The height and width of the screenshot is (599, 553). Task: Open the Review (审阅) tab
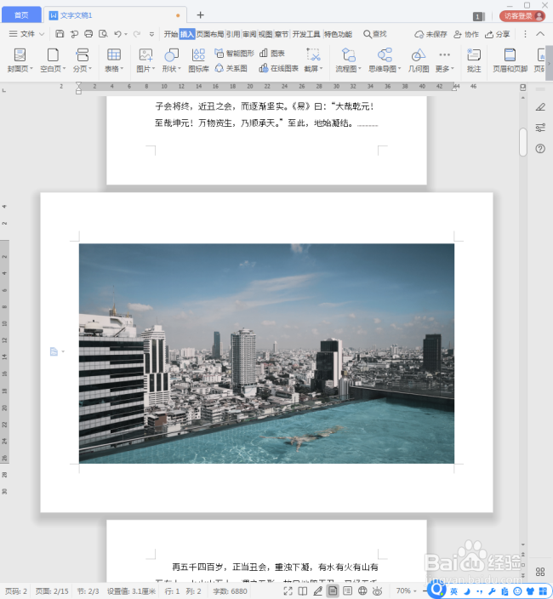coord(249,34)
